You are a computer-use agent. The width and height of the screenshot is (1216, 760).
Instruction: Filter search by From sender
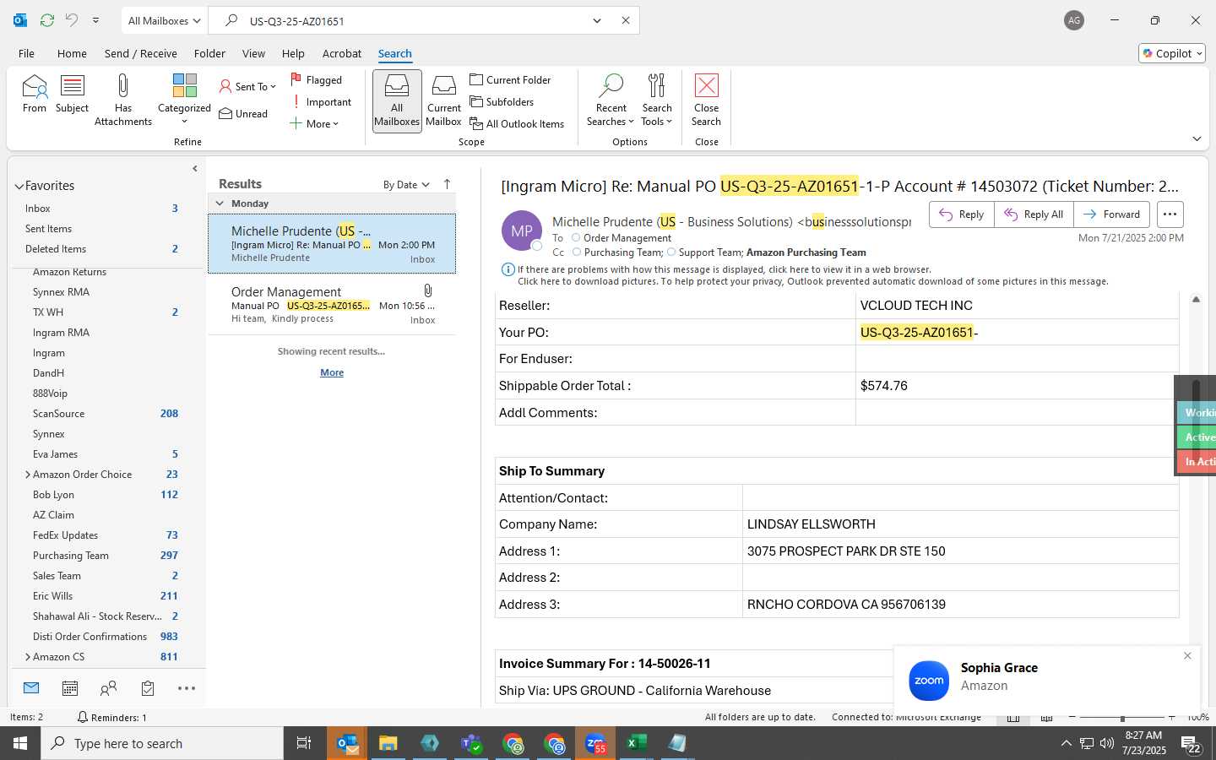[x=35, y=94]
